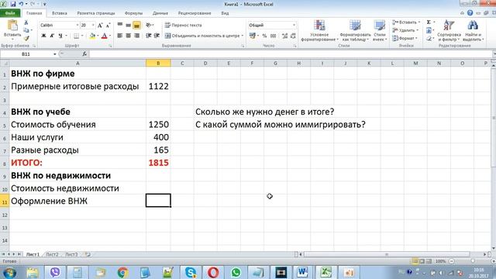Open Cell Styles (Стили ячеек) gallery
The width and height of the screenshot is (496, 279).
pyautogui.click(x=379, y=30)
